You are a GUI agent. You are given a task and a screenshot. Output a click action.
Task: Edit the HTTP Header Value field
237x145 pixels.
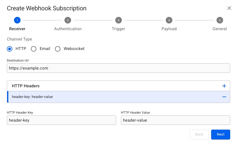[175, 120]
